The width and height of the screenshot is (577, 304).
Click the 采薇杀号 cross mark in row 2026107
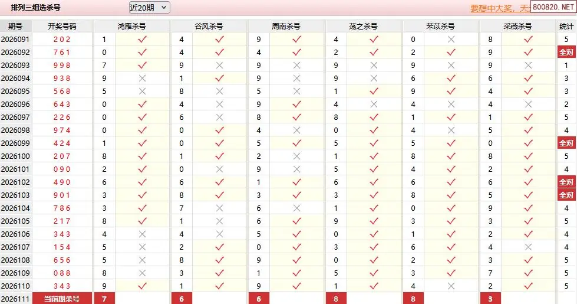click(x=528, y=247)
